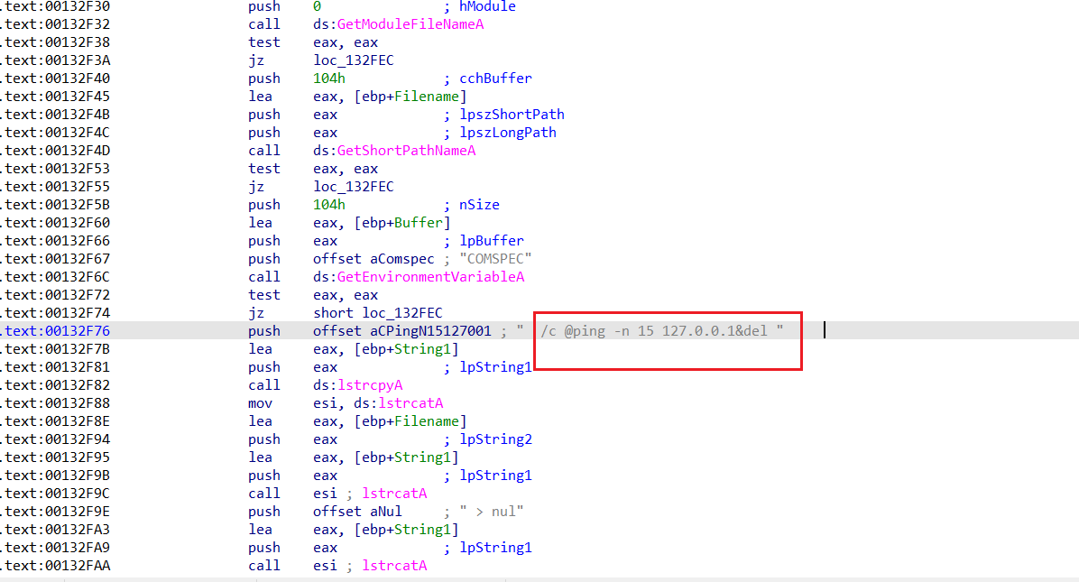Click test mnemonic at address 00132F53
Image resolution: width=1079 pixels, height=582 pixels.
(x=264, y=169)
